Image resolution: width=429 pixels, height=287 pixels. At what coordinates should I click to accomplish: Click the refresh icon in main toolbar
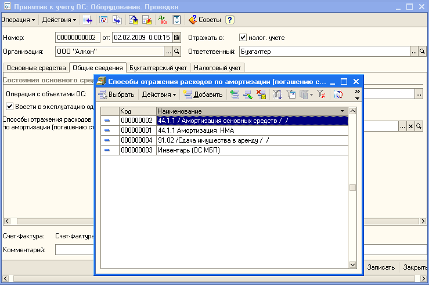103,20
